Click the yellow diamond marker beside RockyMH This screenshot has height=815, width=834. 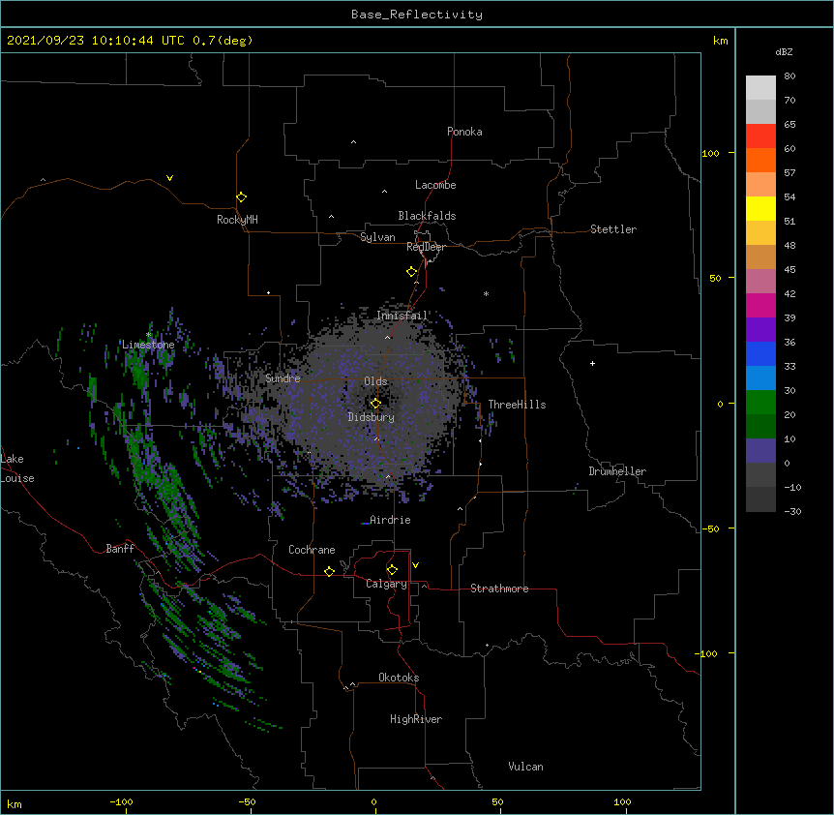pyautogui.click(x=241, y=197)
